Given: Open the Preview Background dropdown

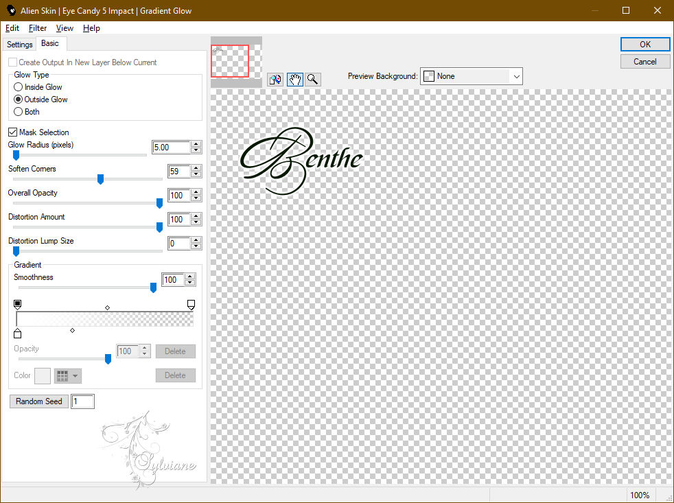Looking at the screenshot, I should 471,77.
